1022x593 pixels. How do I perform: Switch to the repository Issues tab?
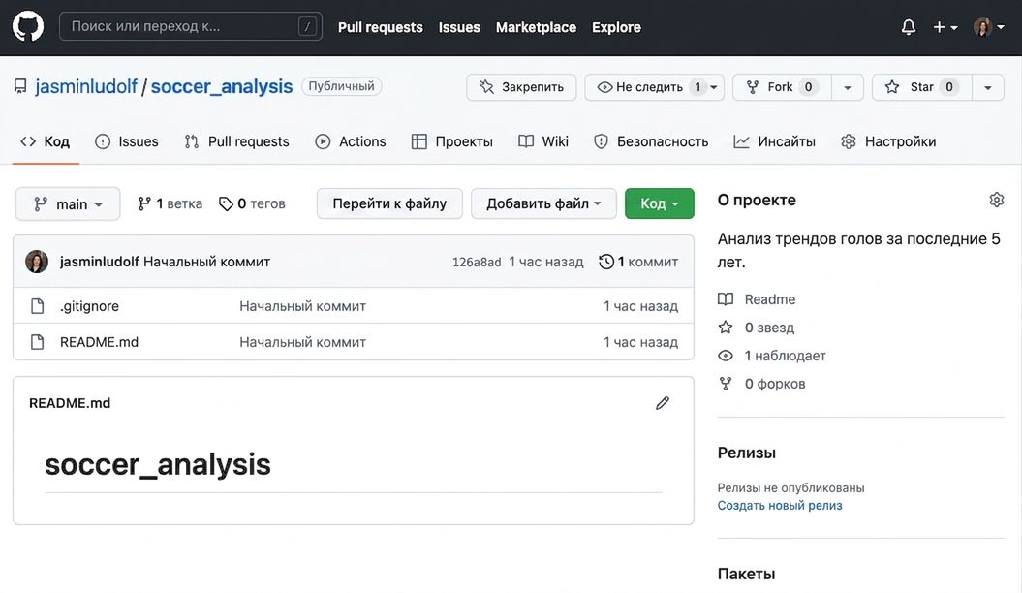(127, 141)
